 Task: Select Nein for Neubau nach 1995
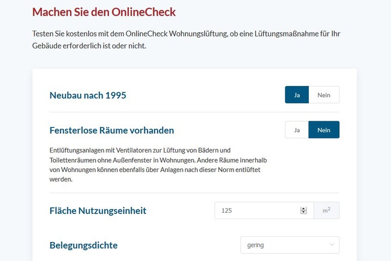(x=324, y=95)
